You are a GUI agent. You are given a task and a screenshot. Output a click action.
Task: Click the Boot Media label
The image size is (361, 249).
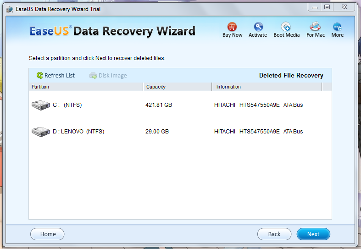tap(286, 35)
